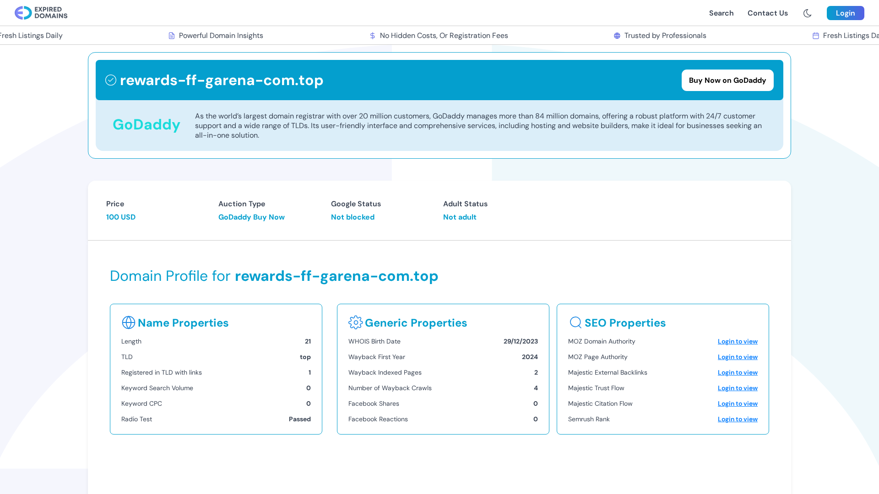Click the calendar icon by Fresh Listings
This screenshot has height=494, width=879.
pyautogui.click(x=816, y=36)
